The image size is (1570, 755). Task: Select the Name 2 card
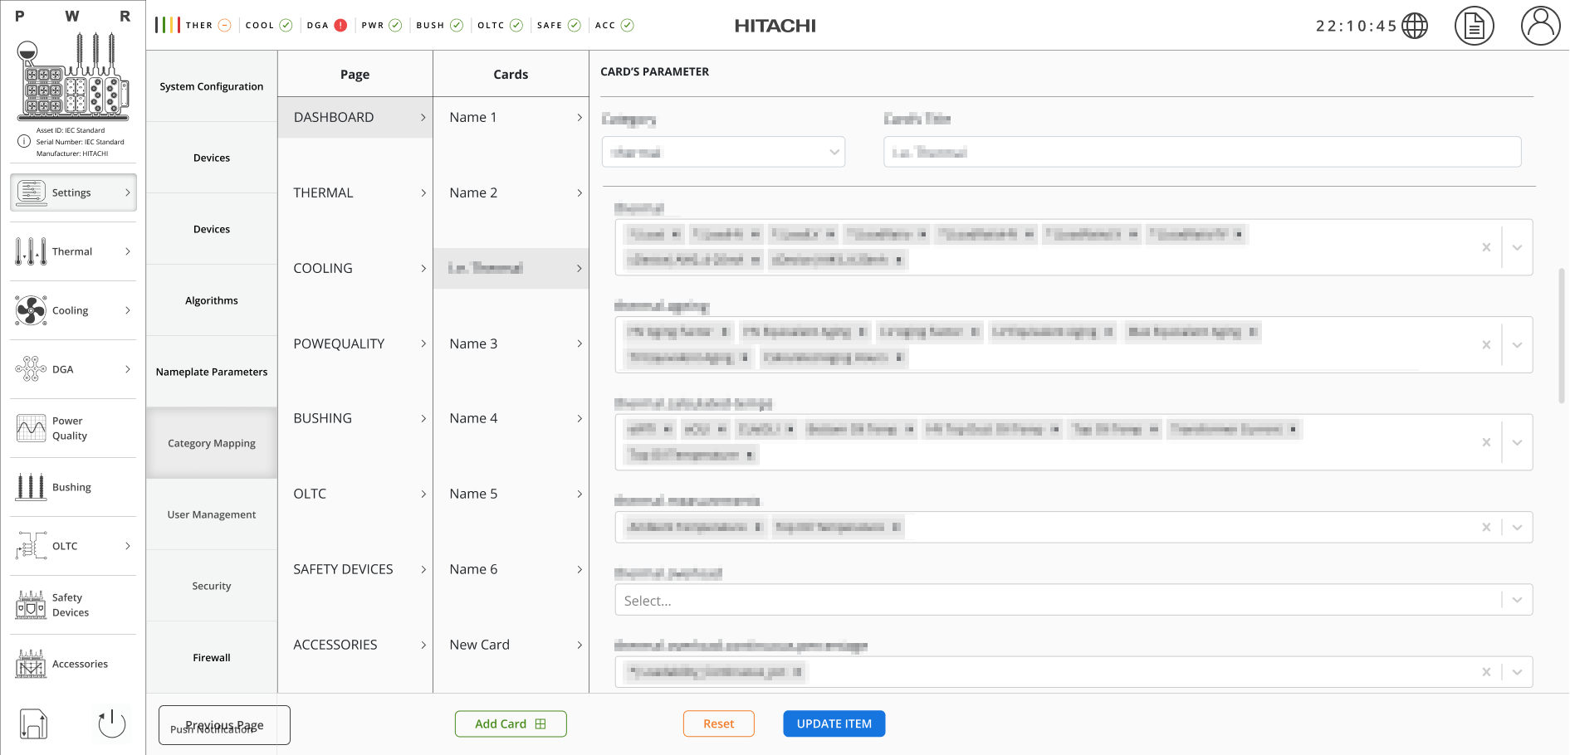(x=511, y=192)
